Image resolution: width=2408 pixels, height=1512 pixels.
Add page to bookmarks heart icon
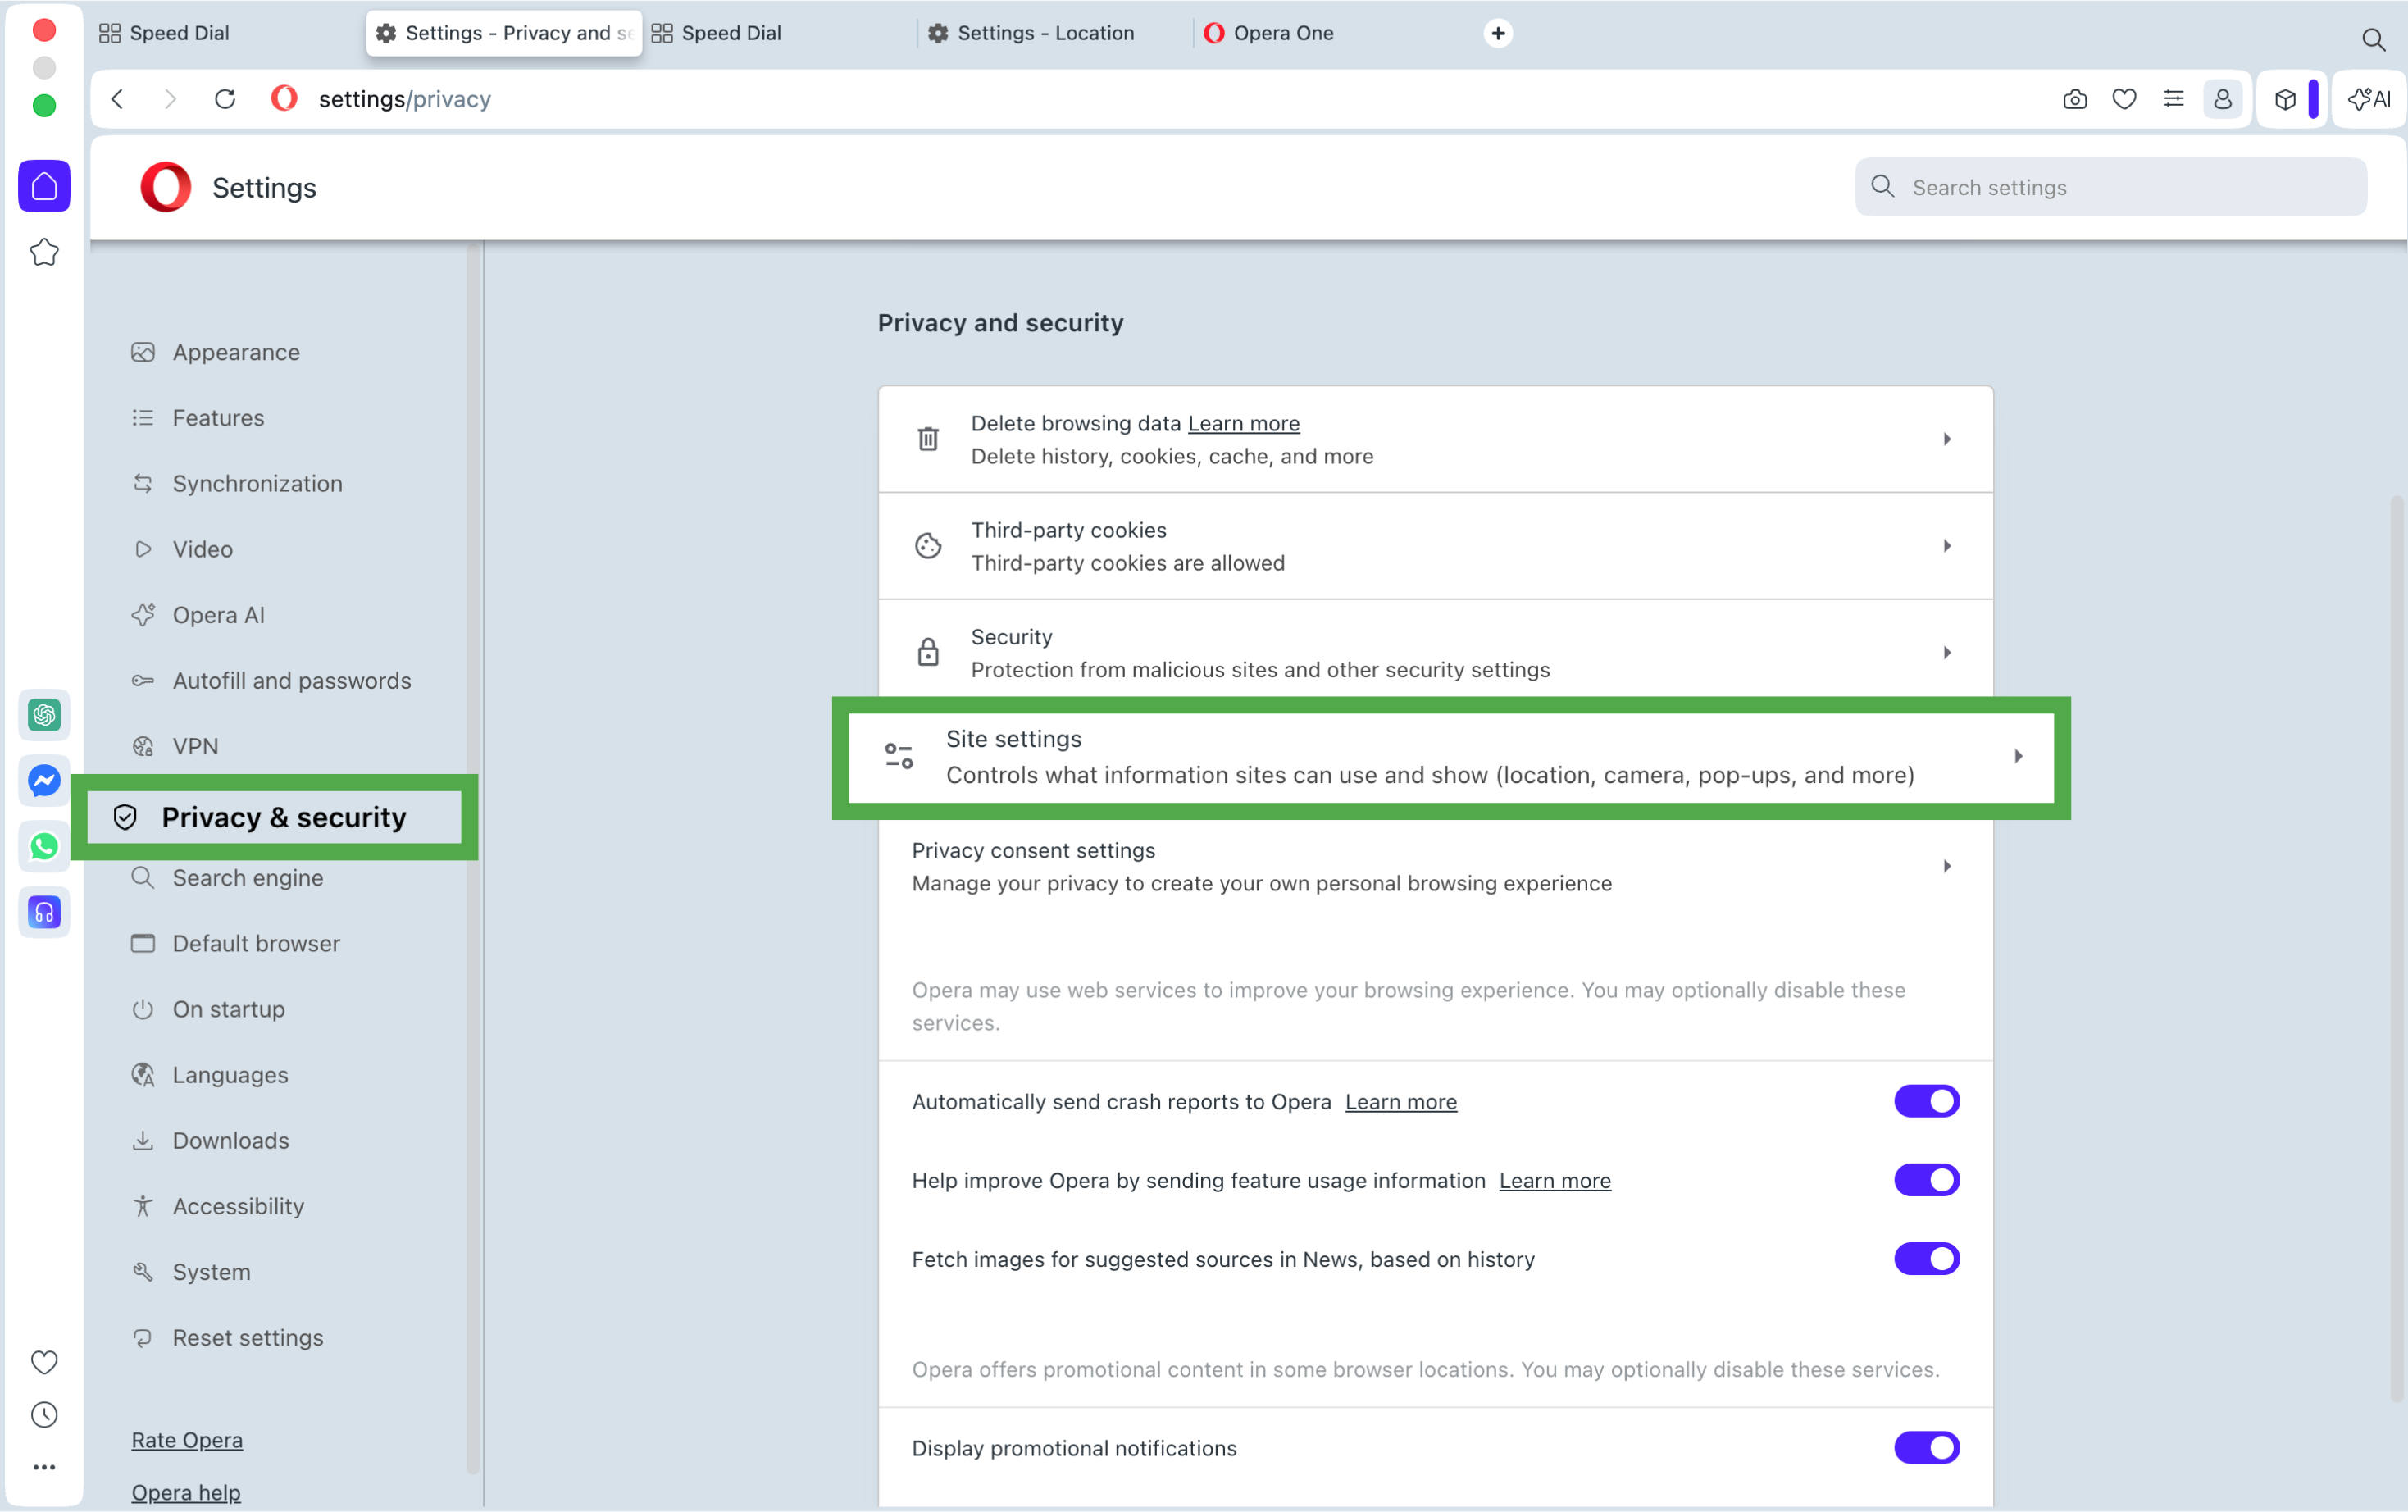(2124, 99)
